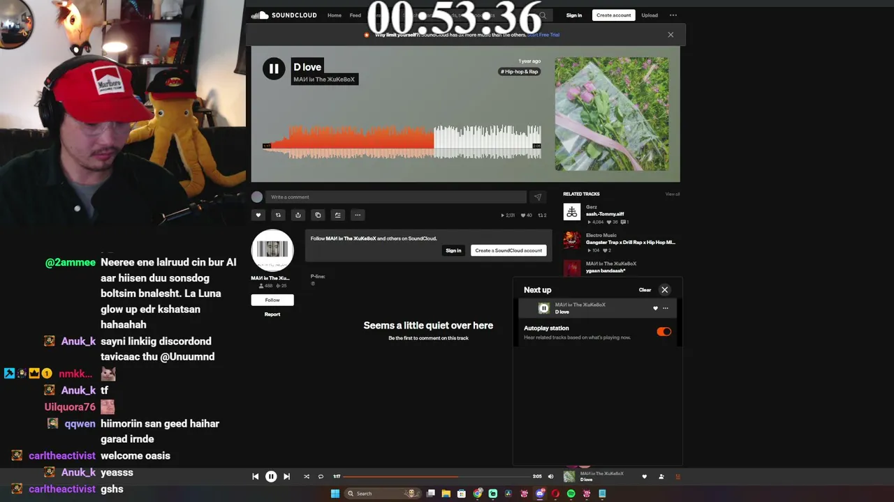Click the header Sign in link
The width and height of the screenshot is (894, 502).
tap(574, 15)
